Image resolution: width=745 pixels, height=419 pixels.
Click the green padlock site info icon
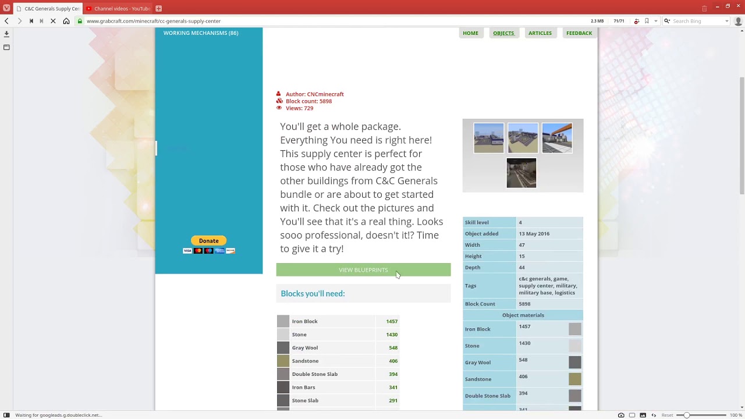80,21
